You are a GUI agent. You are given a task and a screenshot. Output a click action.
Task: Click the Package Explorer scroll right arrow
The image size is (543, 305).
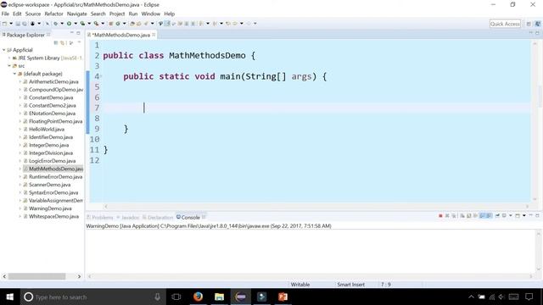pyautogui.click(x=79, y=276)
